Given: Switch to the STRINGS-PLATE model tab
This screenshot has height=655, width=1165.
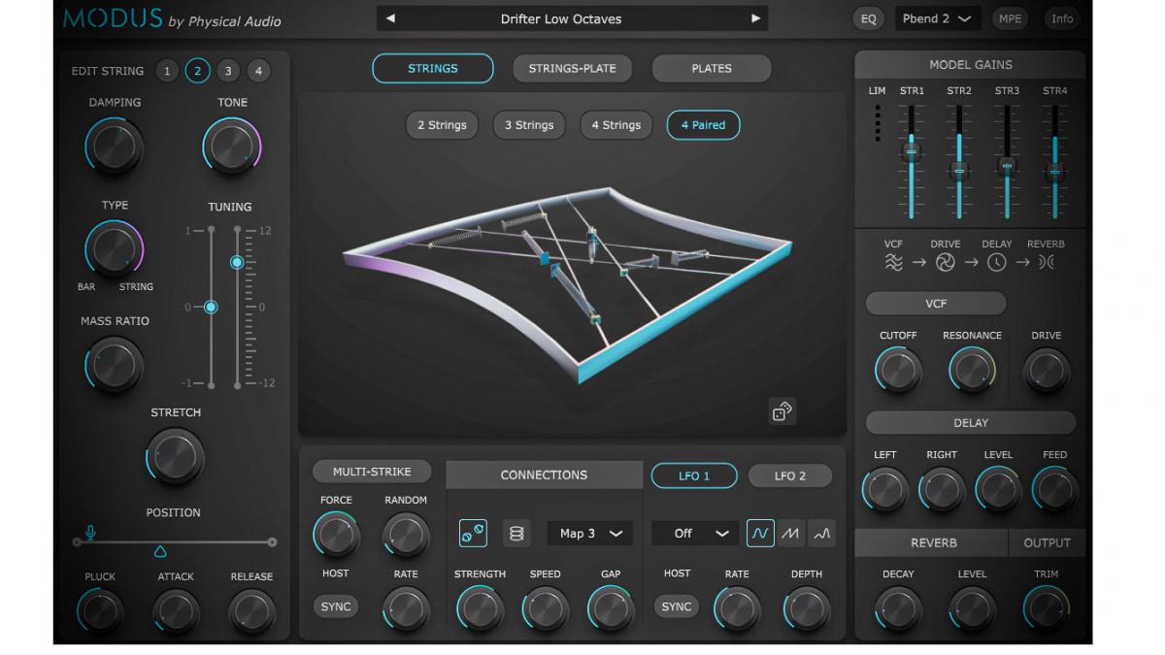Looking at the screenshot, I should pos(572,68).
